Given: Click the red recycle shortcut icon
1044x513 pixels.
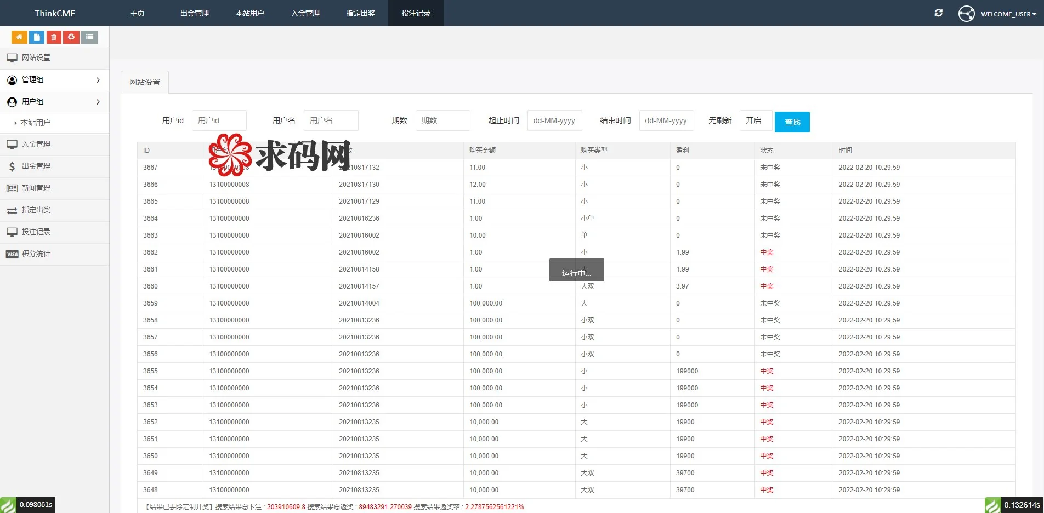Looking at the screenshot, I should point(71,37).
